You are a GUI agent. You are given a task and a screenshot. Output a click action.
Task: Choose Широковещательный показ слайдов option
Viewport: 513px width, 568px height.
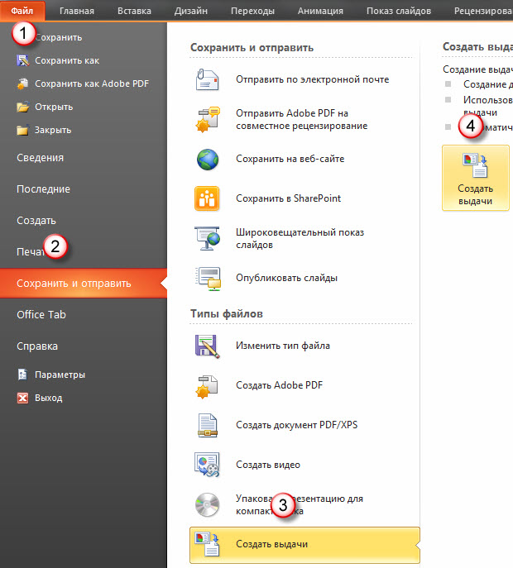[x=300, y=238]
